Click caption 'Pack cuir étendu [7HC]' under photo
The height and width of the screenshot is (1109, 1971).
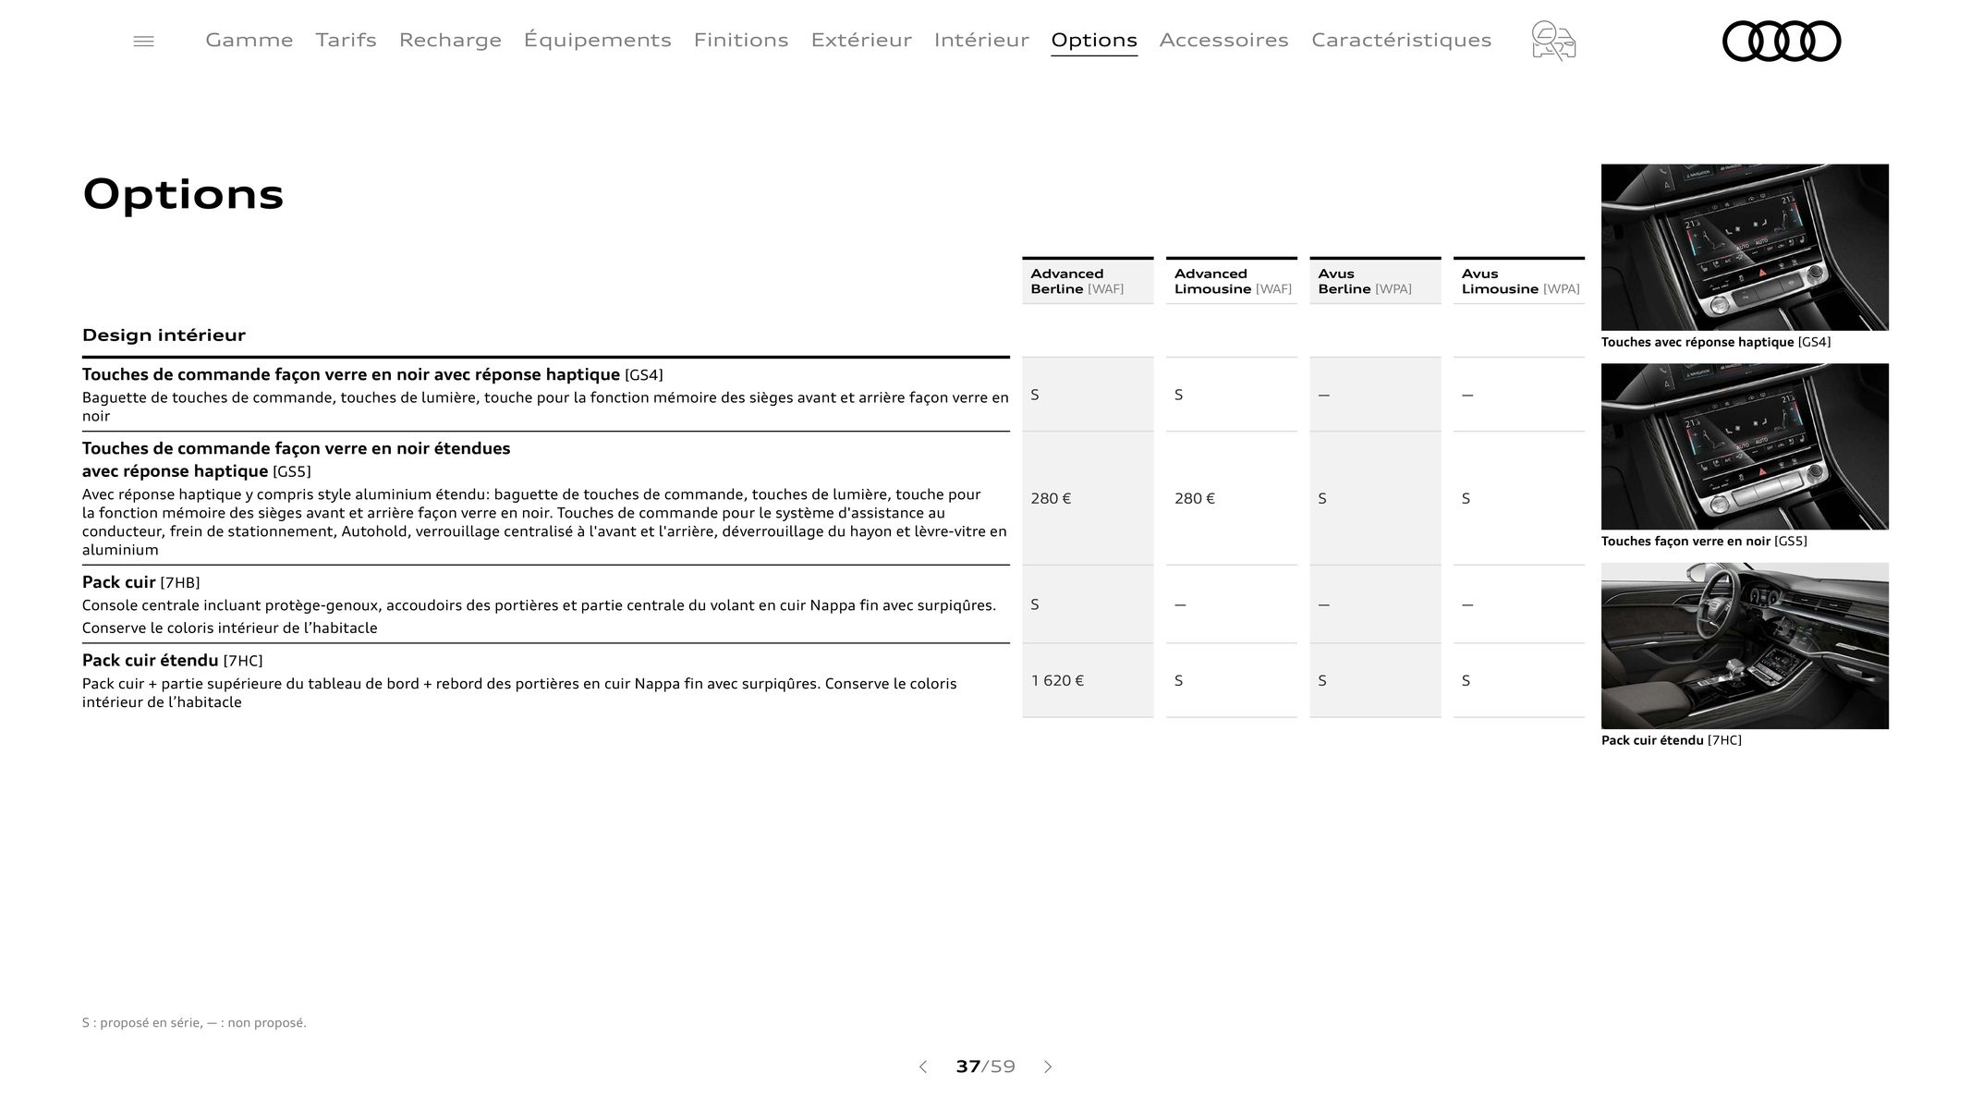coord(1672,740)
